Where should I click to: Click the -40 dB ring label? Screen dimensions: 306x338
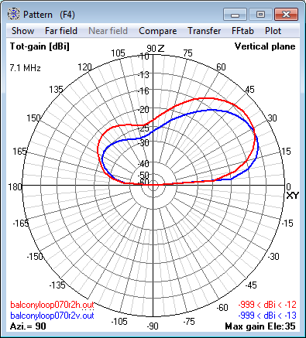[x=143, y=163]
